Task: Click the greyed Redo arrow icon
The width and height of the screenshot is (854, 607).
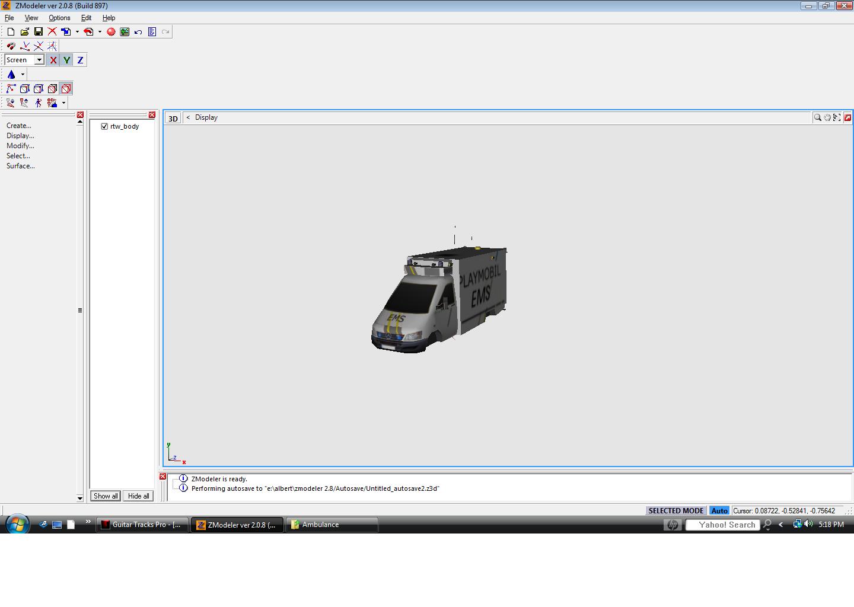Action: pyautogui.click(x=165, y=32)
